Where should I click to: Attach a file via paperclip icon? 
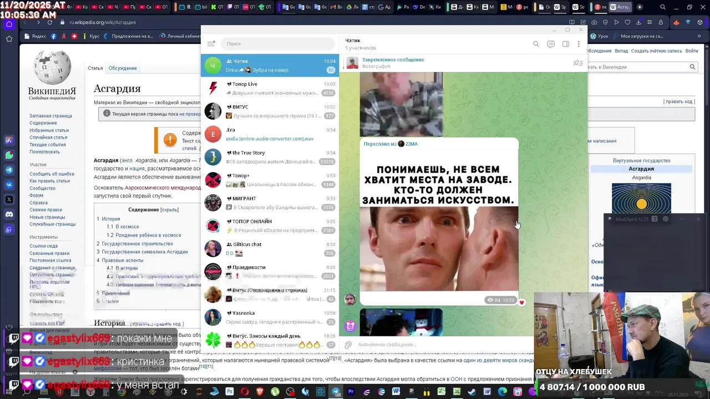pyautogui.click(x=348, y=345)
